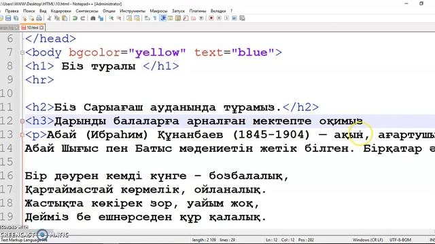The image size is (435, 244).
Task: Collapse the h3 fold marker on line 12
Action: point(22,121)
